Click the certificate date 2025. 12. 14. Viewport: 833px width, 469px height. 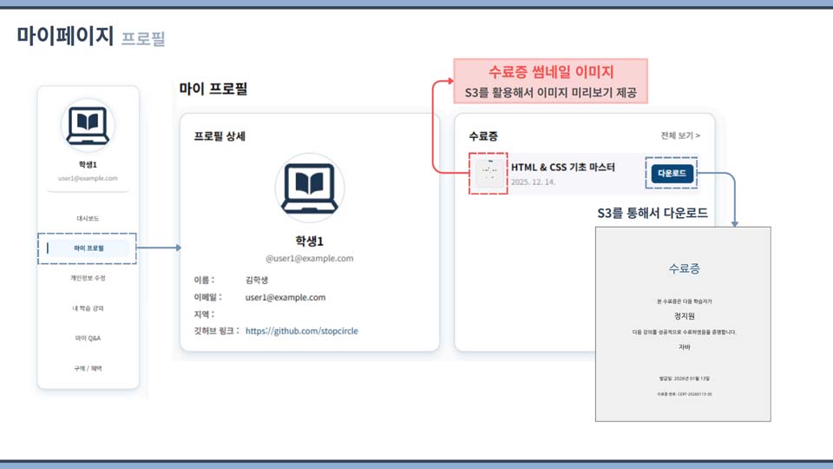[x=534, y=182]
